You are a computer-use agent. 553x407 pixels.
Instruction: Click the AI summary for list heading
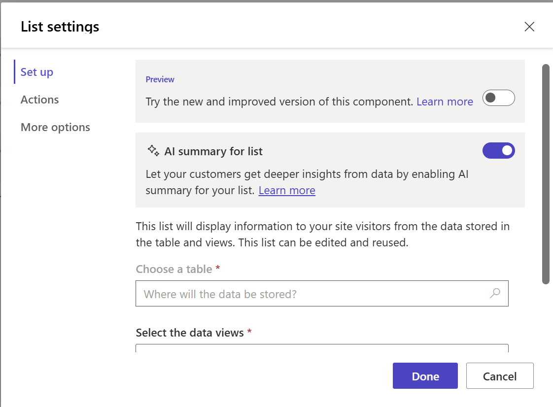click(213, 151)
